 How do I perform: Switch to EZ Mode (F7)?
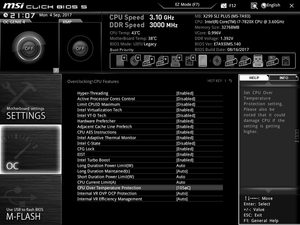point(187,5)
